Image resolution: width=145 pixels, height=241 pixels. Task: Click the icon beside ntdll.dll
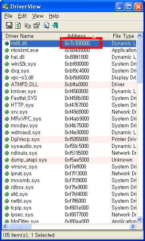tap(7, 44)
